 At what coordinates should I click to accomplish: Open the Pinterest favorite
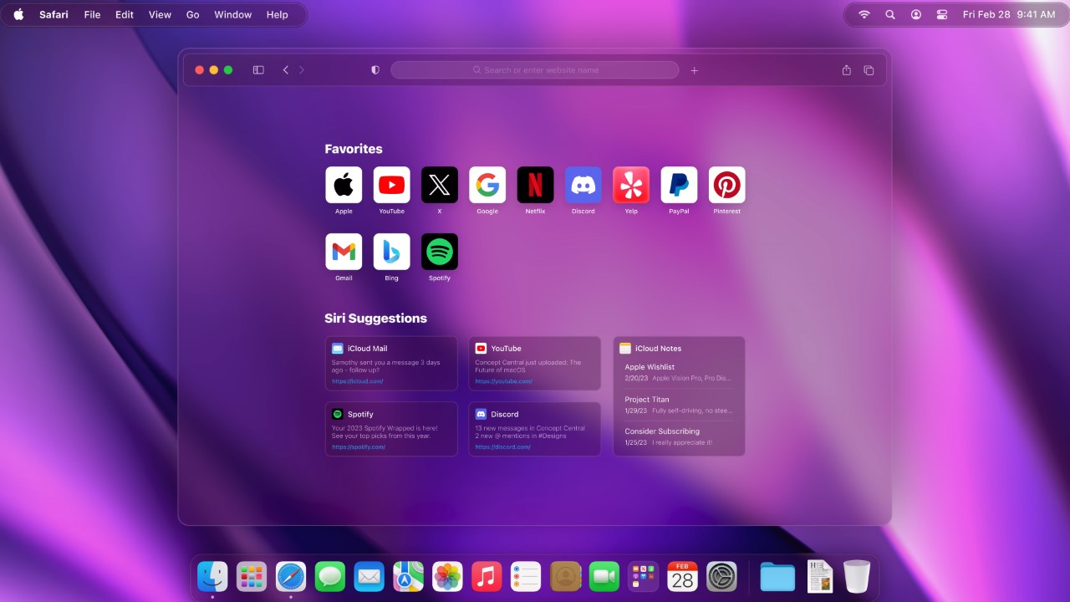point(726,186)
